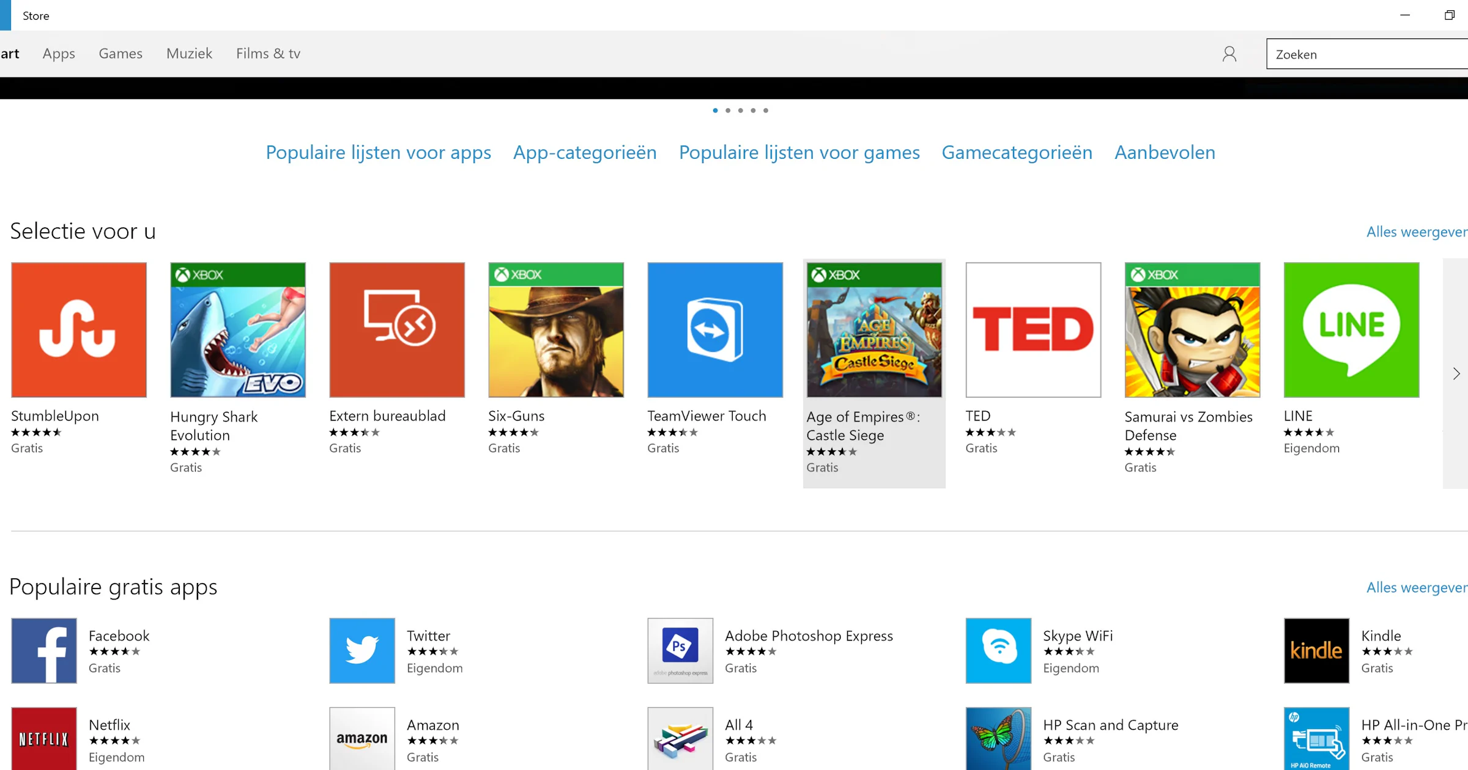Viewport: 1468px width, 770px height.
Task: Click the Adobe Photoshop Express icon
Action: [680, 650]
